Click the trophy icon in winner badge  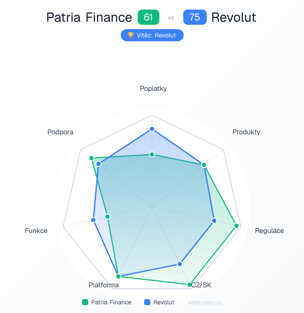click(130, 35)
